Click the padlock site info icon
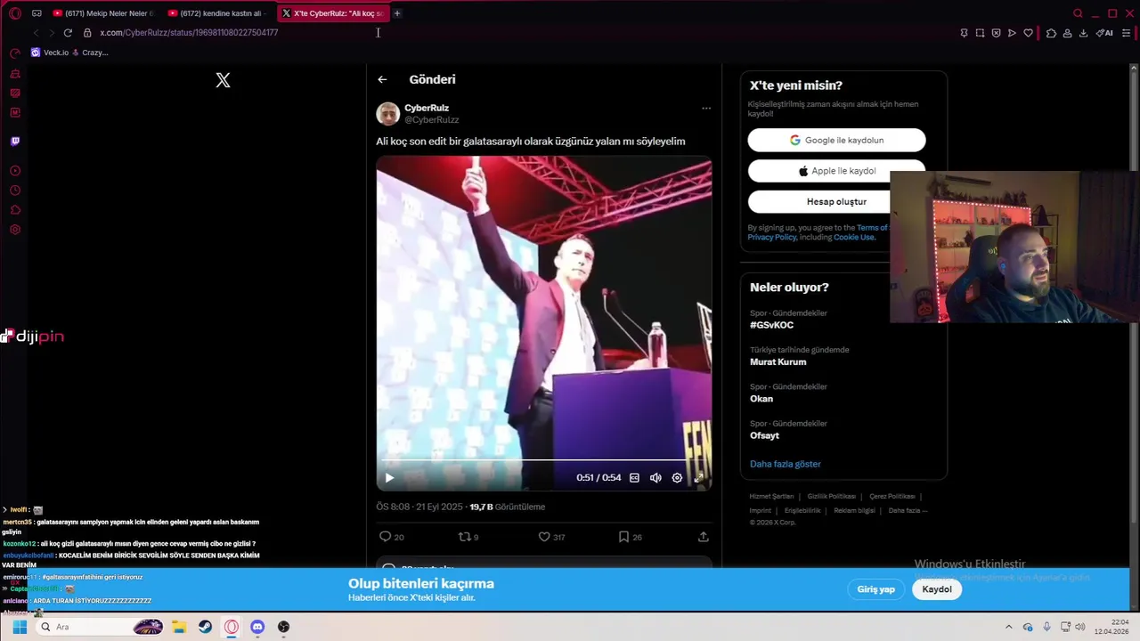 click(x=87, y=33)
